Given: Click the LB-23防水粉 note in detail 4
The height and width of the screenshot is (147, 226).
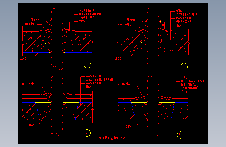Looking at the screenshot, I should coord(190,88).
